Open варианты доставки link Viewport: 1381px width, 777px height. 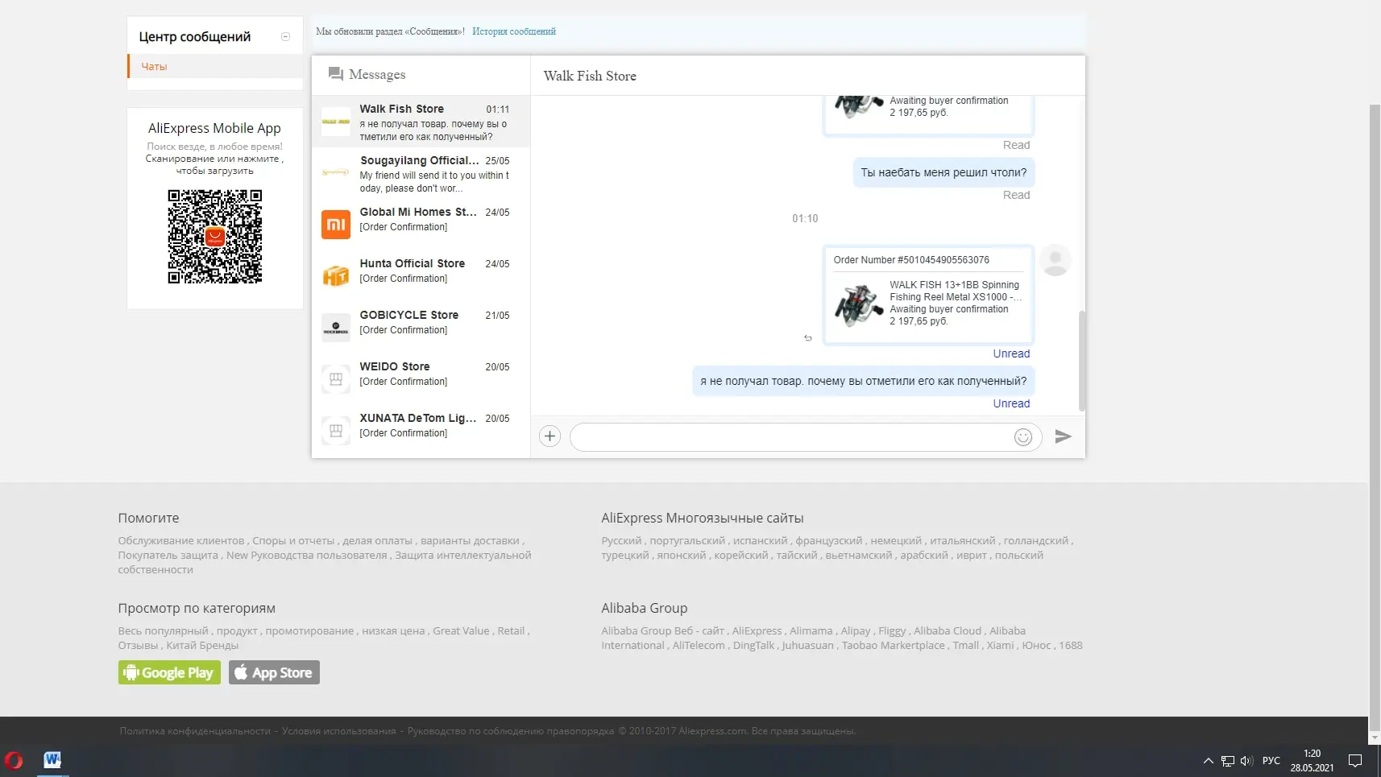point(470,541)
